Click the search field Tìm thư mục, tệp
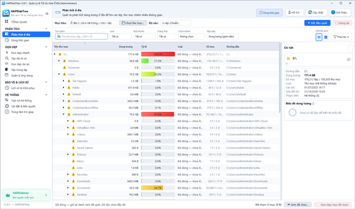Screen dimensions: 355x209 (81, 36)
